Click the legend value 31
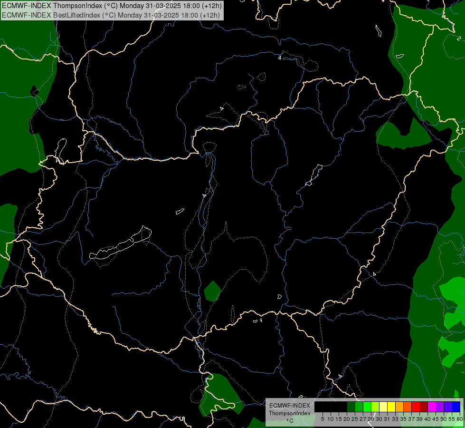This screenshot has height=428, width=465. coord(387,419)
